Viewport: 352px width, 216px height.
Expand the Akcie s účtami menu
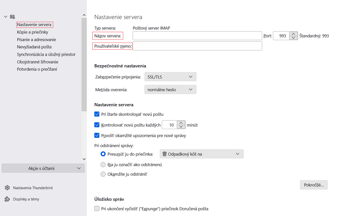tap(43, 168)
